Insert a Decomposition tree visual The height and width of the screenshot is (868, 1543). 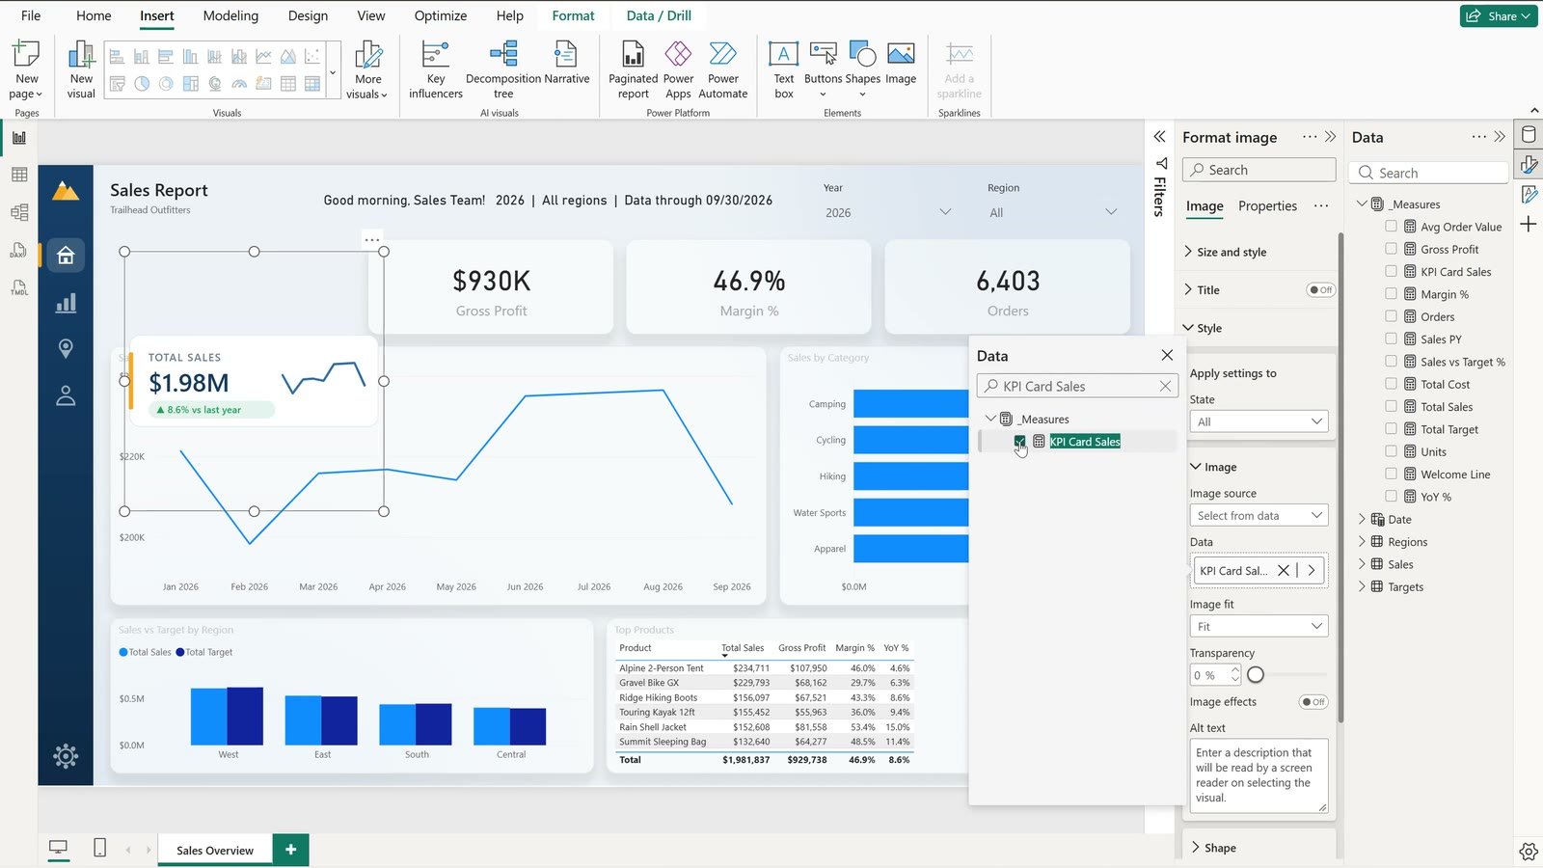(x=503, y=70)
